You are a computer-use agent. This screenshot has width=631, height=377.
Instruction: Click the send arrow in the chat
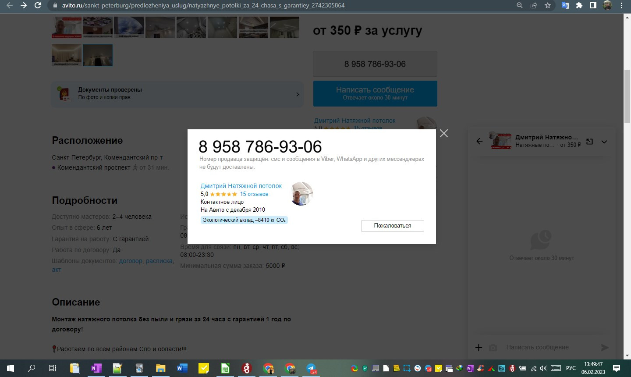(605, 347)
